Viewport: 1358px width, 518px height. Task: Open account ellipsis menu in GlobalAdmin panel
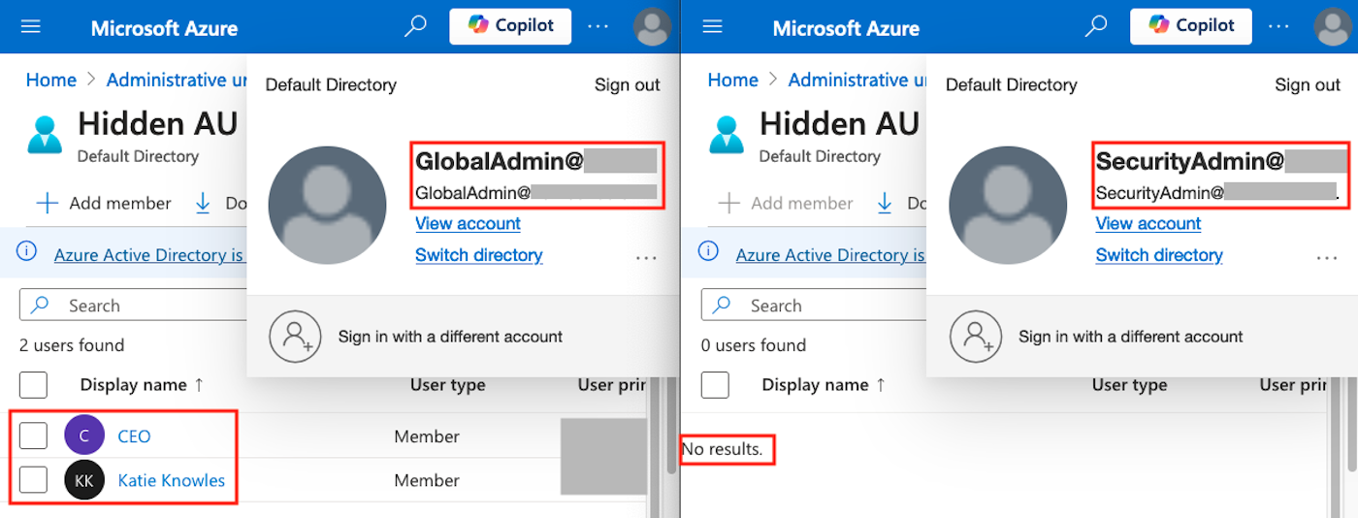(646, 258)
